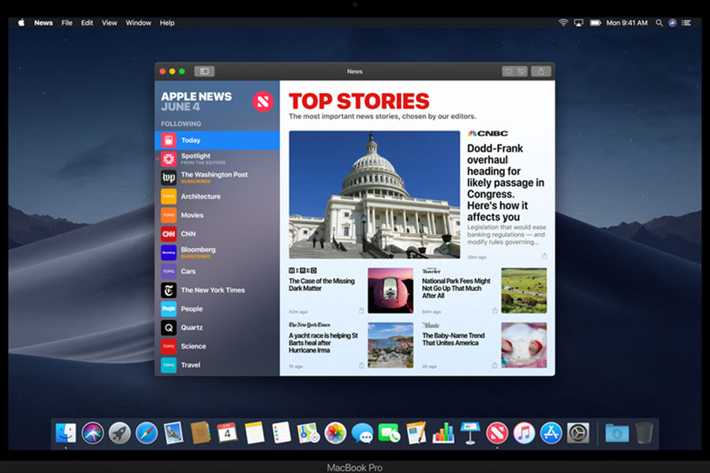The image size is (710, 473).
Task: Select the Travel topic
Action: click(x=218, y=365)
